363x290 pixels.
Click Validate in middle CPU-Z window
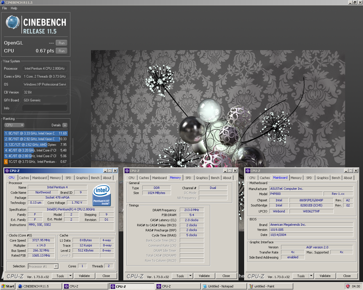click(x=204, y=276)
